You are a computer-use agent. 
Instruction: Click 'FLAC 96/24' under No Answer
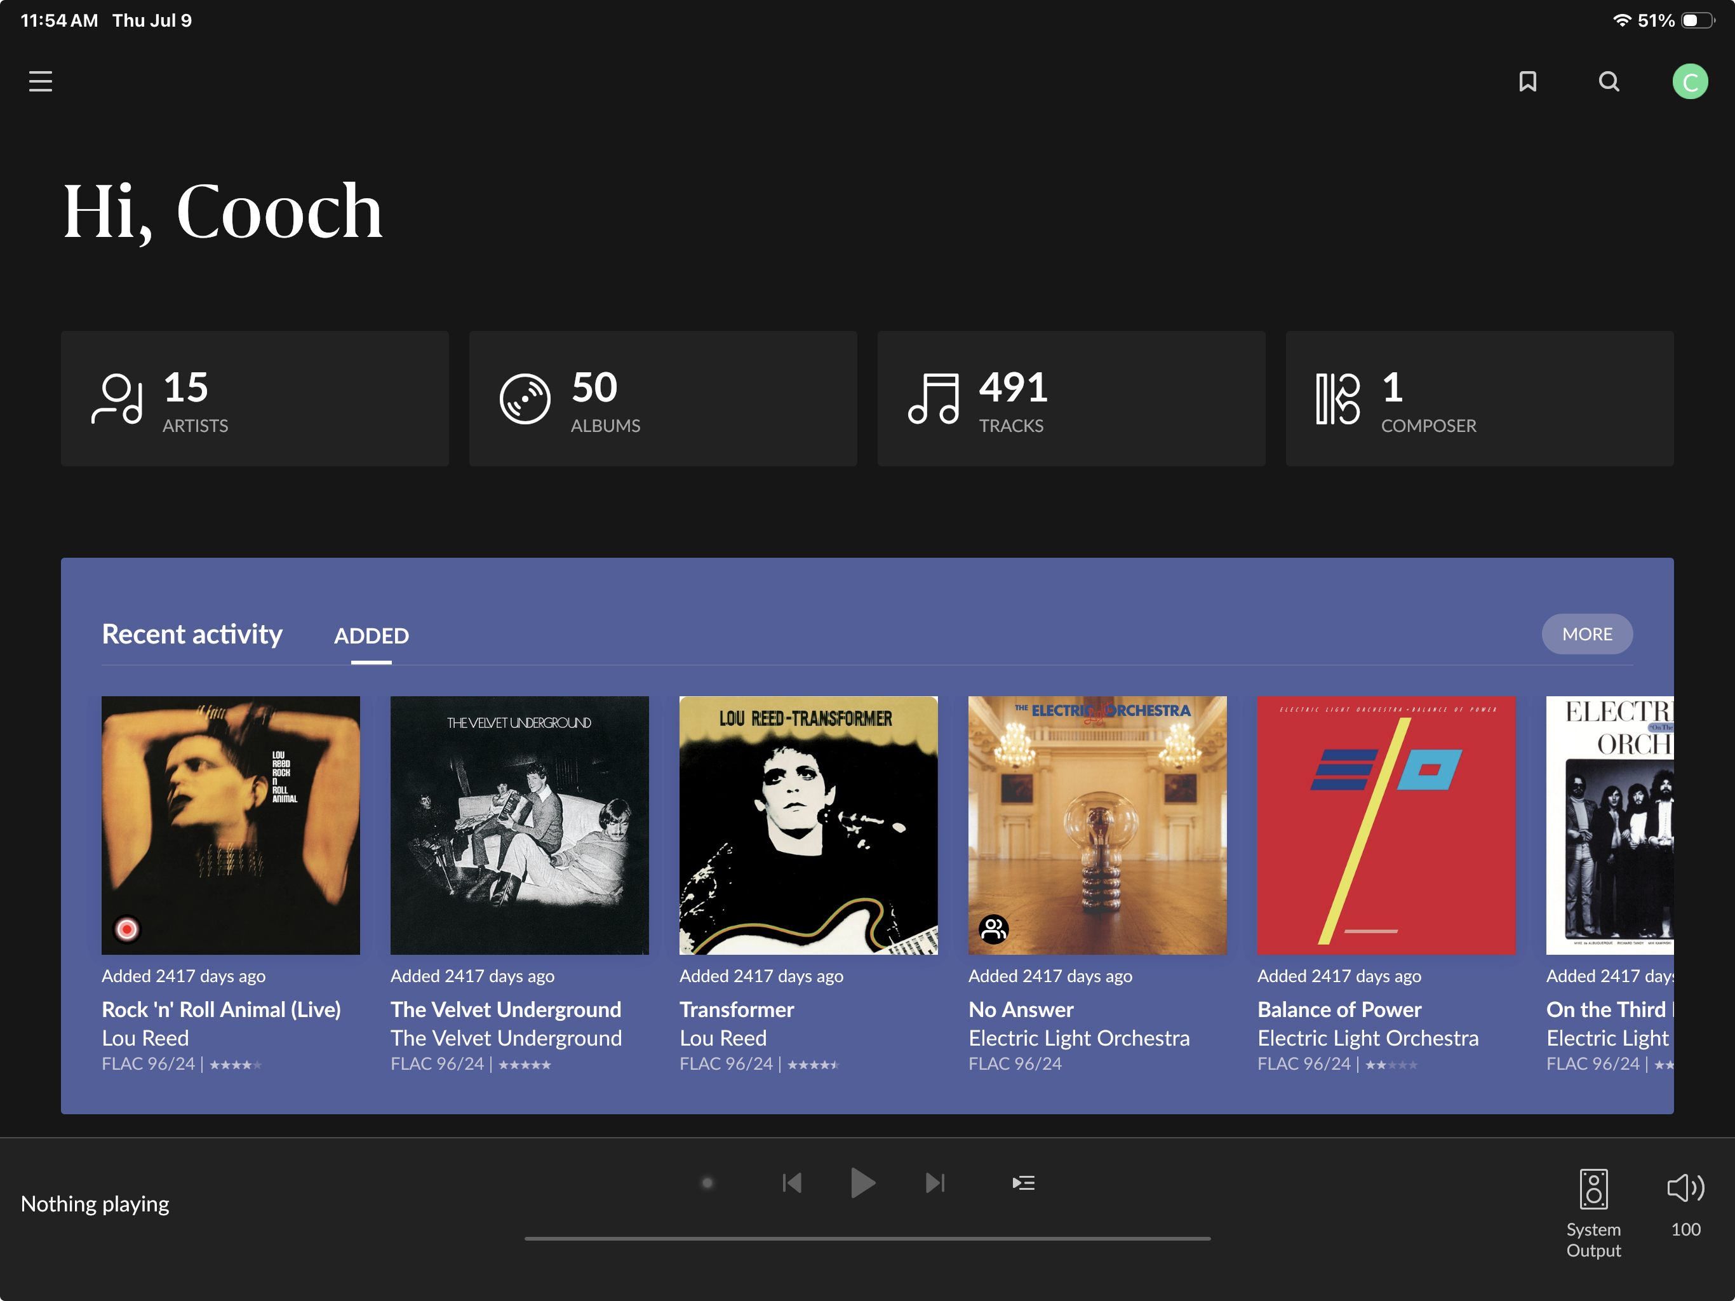tap(1015, 1064)
